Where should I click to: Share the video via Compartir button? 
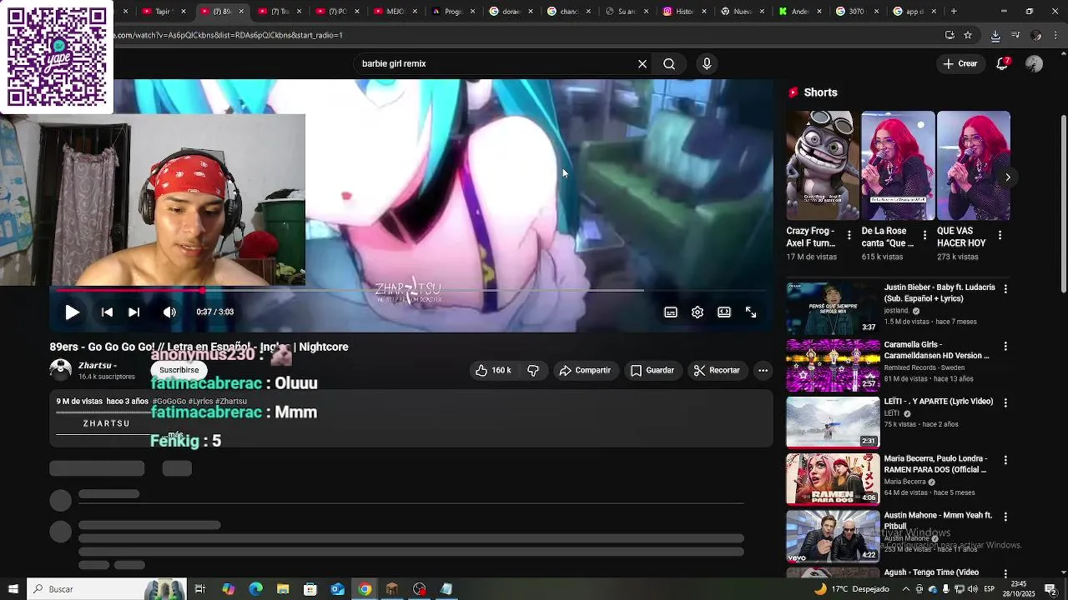(x=585, y=370)
